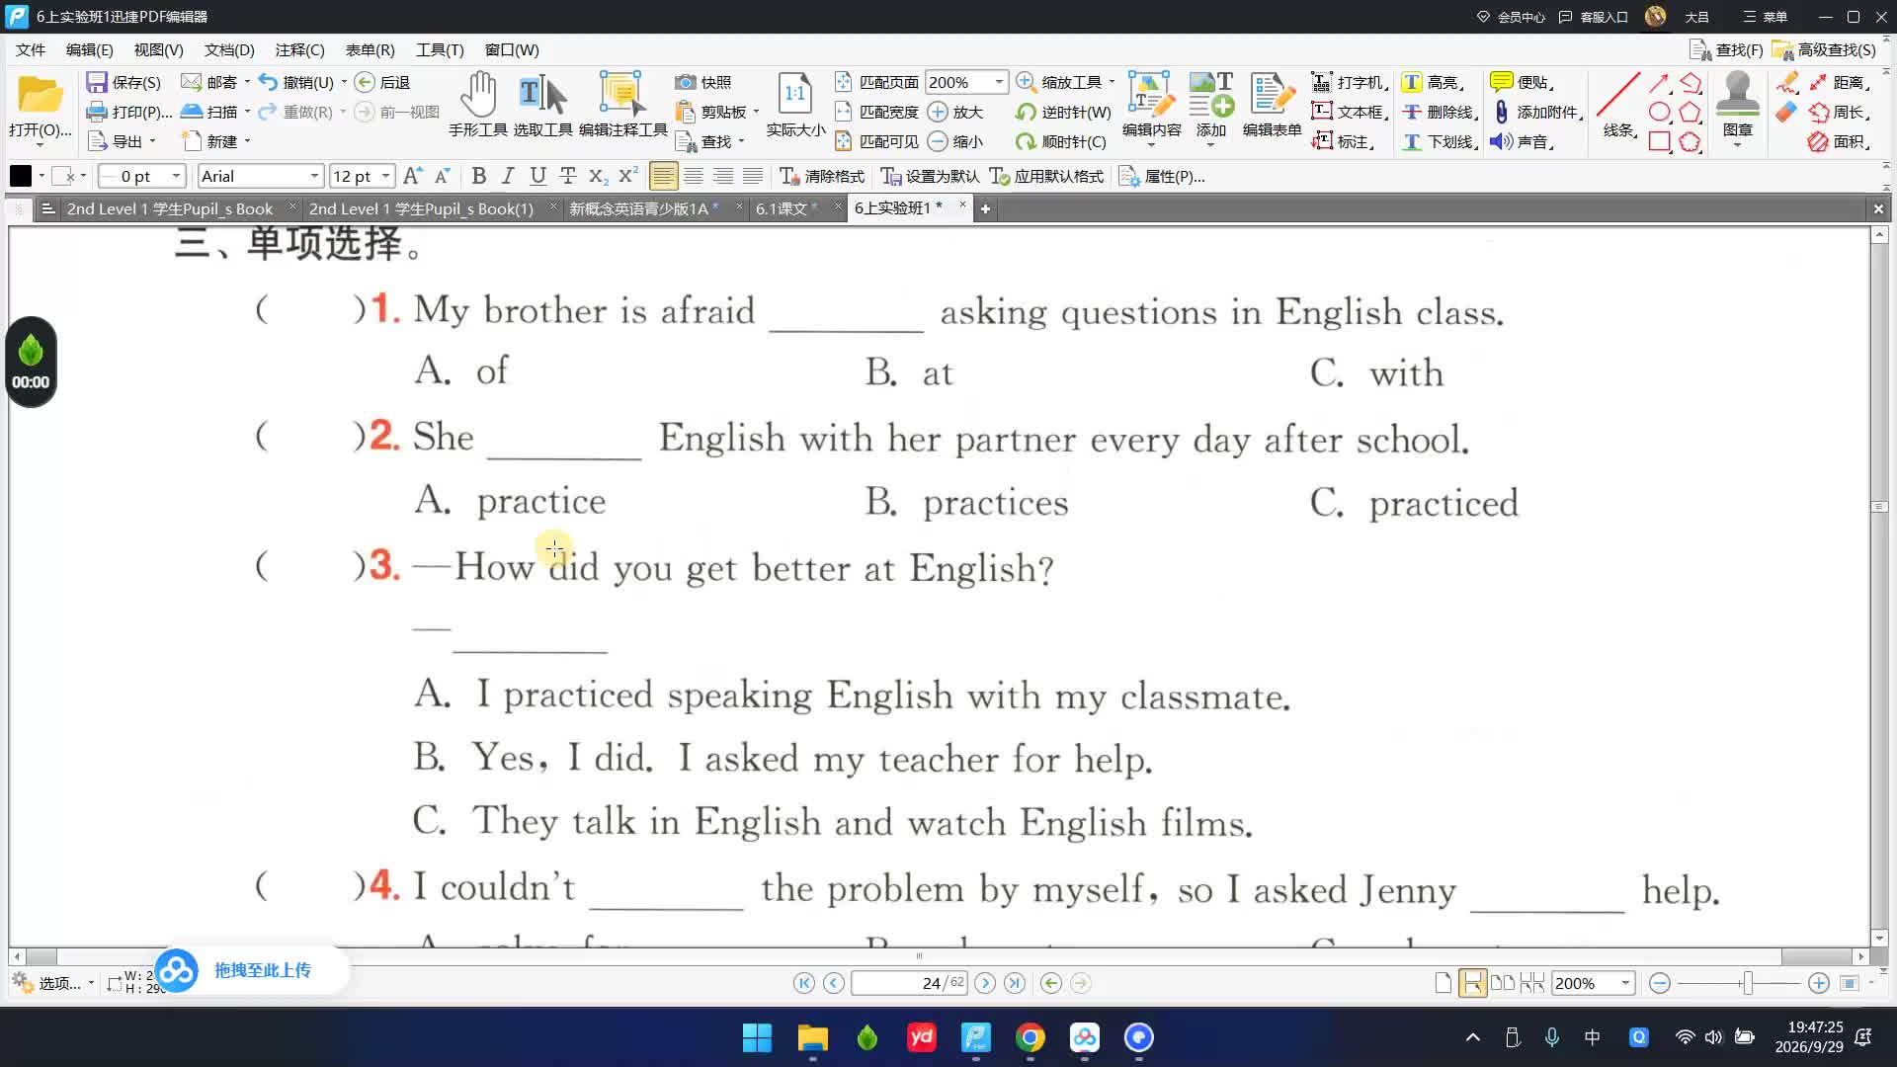Click Set as Default (设置为默认) button
1897x1067 pixels.
[931, 176]
